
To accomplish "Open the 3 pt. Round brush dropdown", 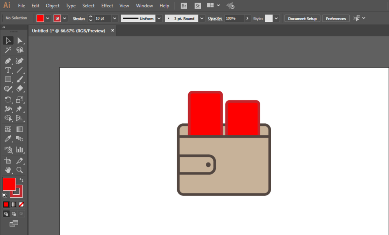I will coord(202,18).
